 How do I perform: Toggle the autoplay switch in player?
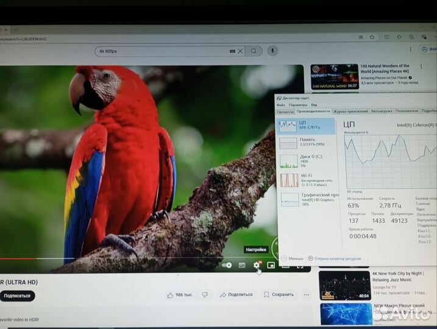(x=227, y=265)
